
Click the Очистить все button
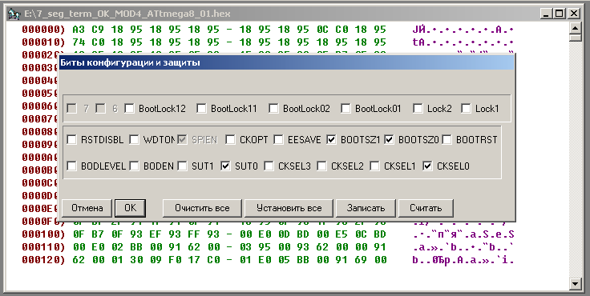(202, 208)
